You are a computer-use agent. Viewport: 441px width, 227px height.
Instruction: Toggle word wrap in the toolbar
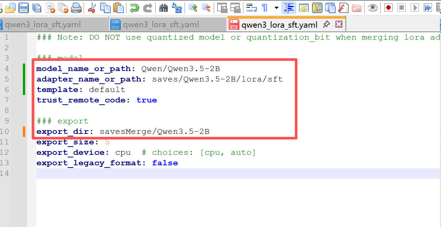pos(251,7)
